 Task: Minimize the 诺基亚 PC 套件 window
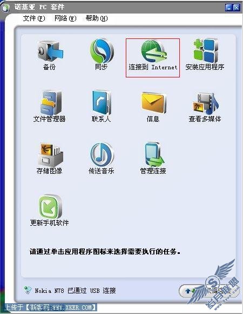tap(228, 8)
